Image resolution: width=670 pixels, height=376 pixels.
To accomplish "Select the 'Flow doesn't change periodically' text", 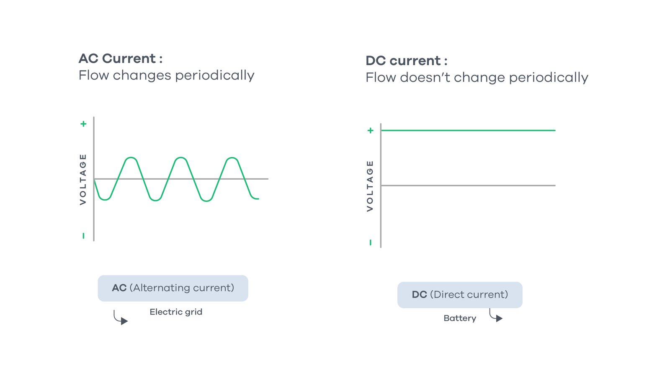I will click(477, 77).
